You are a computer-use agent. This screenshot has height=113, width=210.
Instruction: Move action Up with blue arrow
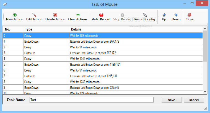point(164,15)
